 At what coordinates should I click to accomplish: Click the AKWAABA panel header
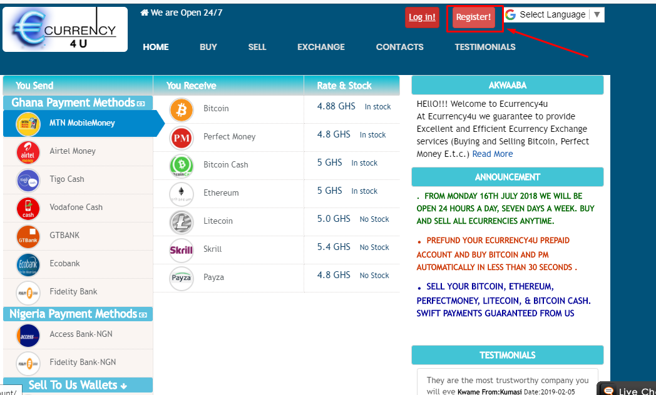coord(508,85)
